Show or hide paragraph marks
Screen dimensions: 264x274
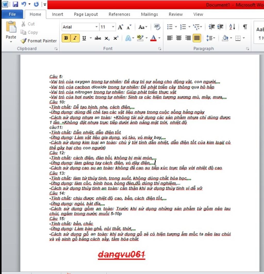tap(245, 27)
